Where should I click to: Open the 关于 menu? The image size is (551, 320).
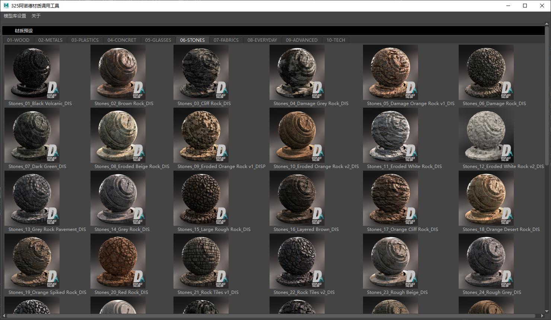36,16
